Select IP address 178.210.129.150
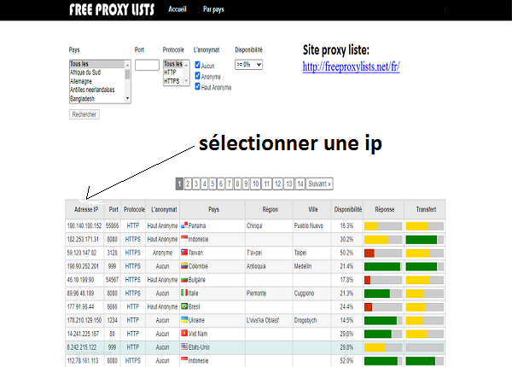The width and height of the screenshot is (512, 367). click(x=84, y=320)
